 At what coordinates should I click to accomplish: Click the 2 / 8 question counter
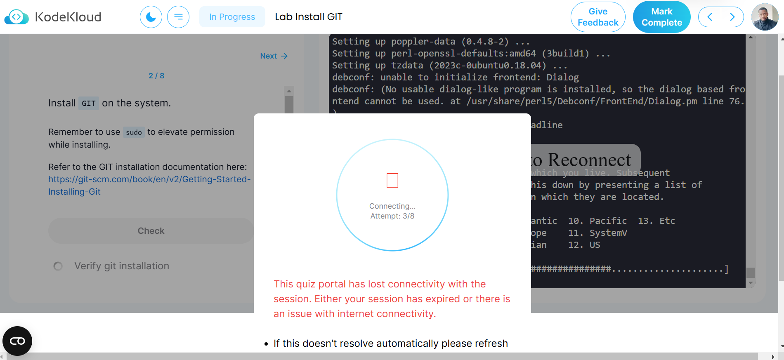[x=156, y=76]
